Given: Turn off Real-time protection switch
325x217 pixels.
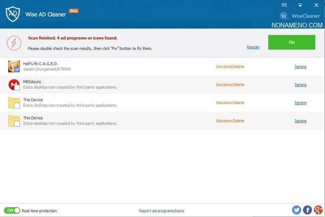Looking at the screenshot, I should [12, 210].
